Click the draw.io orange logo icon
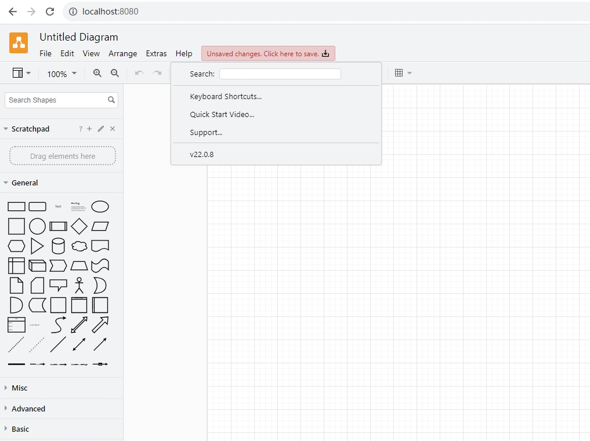Screen dimensions: 590x441 click(19, 43)
